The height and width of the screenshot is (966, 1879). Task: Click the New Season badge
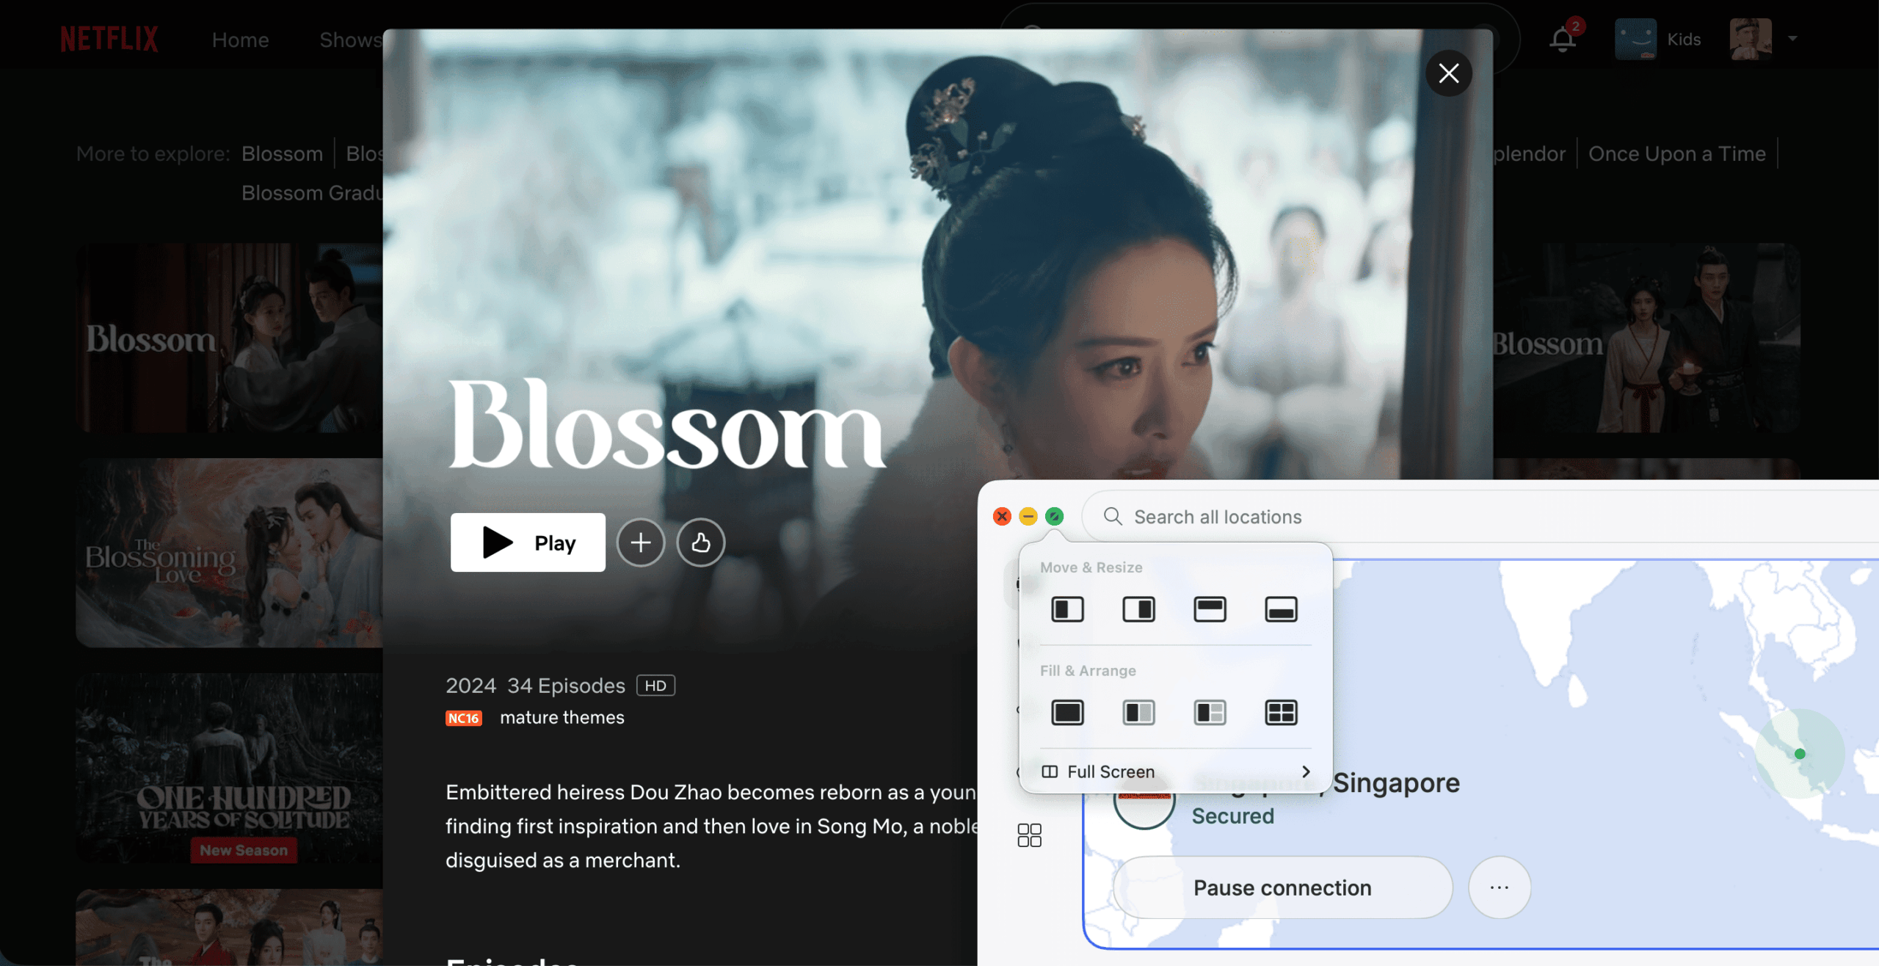coord(244,850)
